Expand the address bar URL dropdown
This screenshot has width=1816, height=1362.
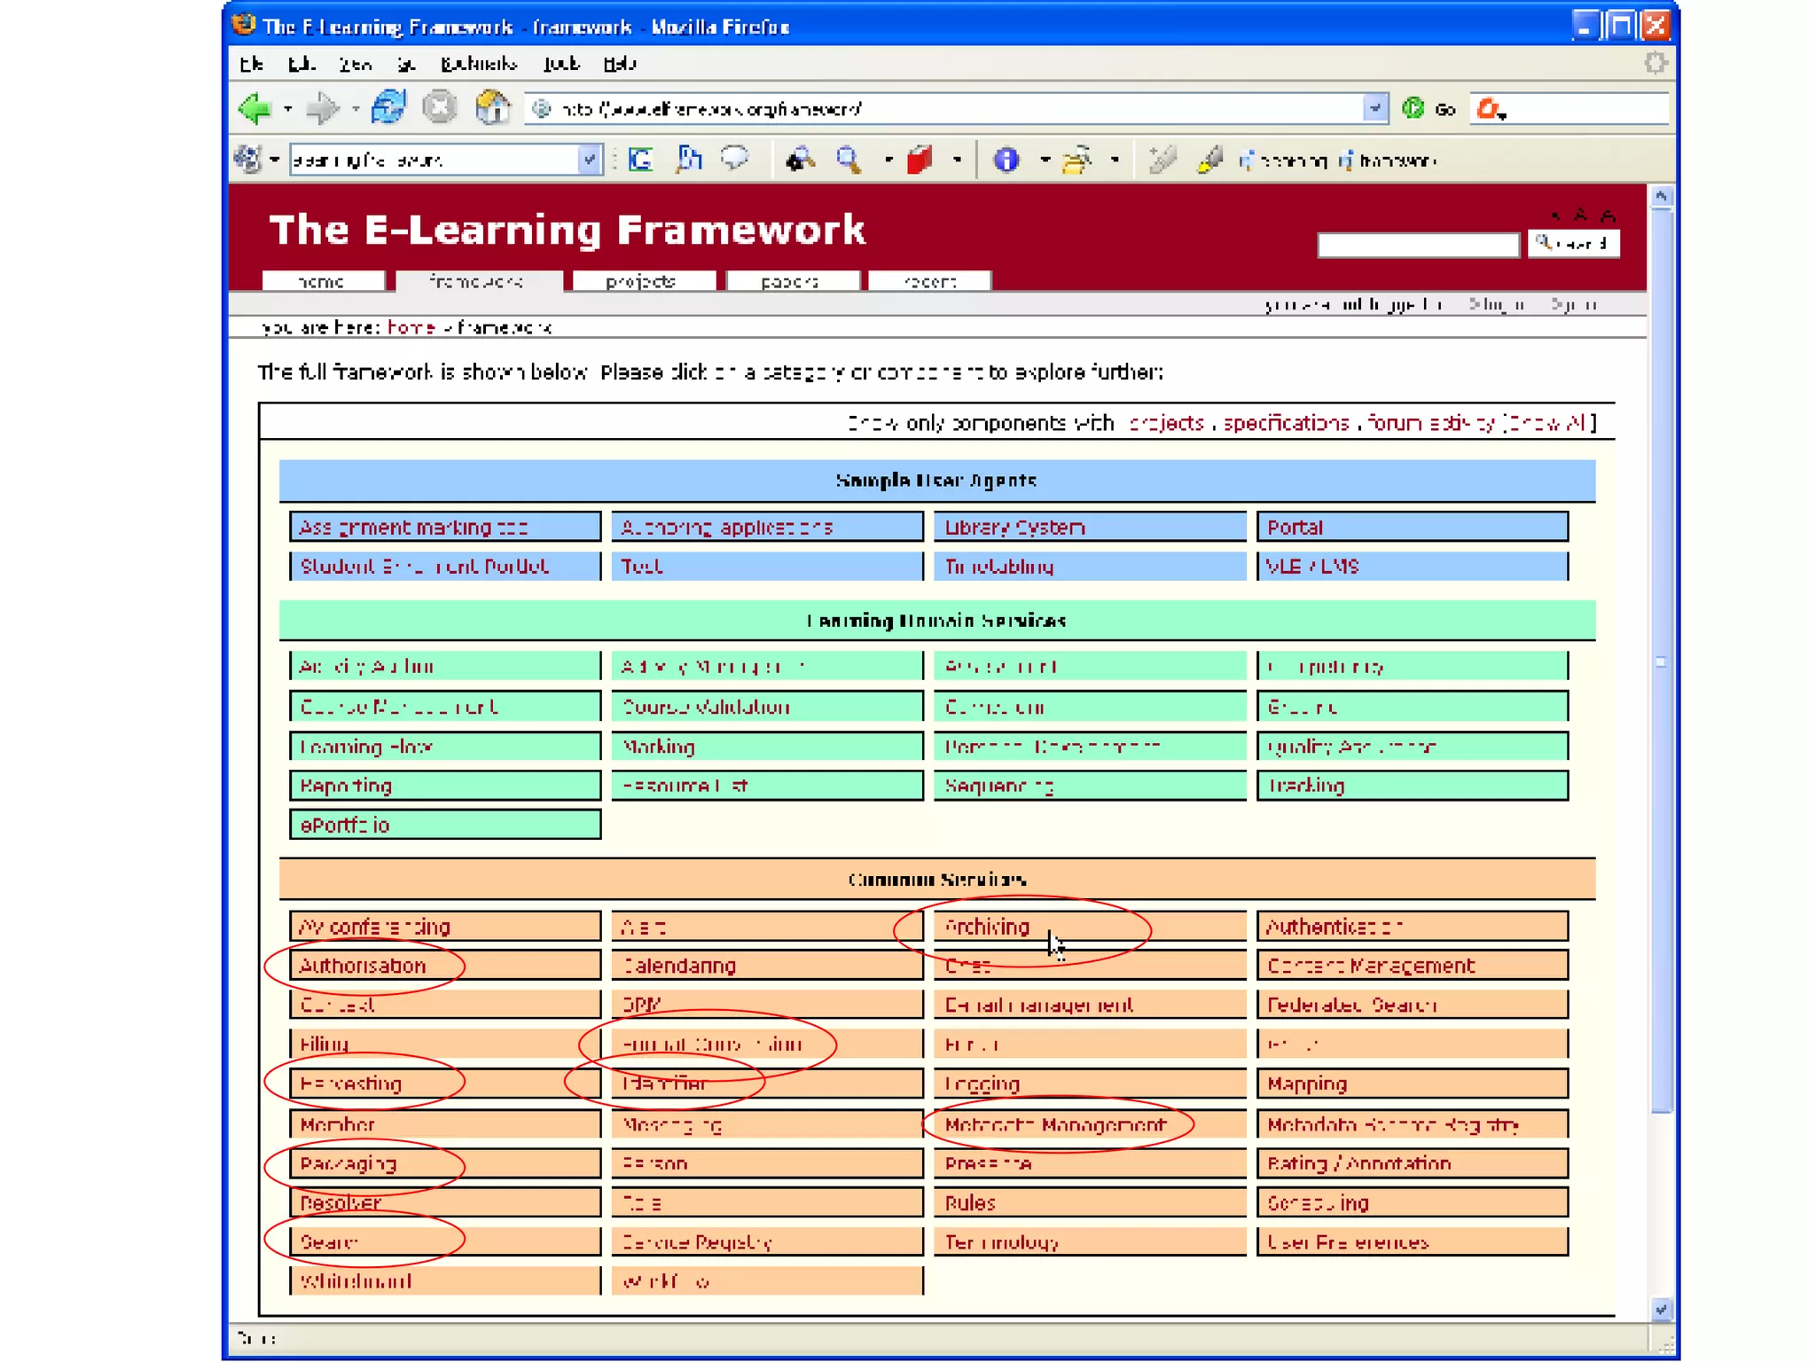pos(1374,108)
